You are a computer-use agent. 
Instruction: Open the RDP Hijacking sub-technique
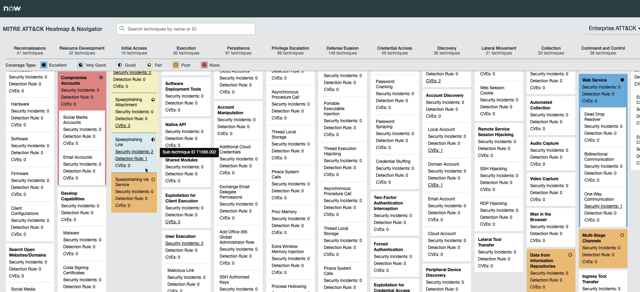pos(493,203)
